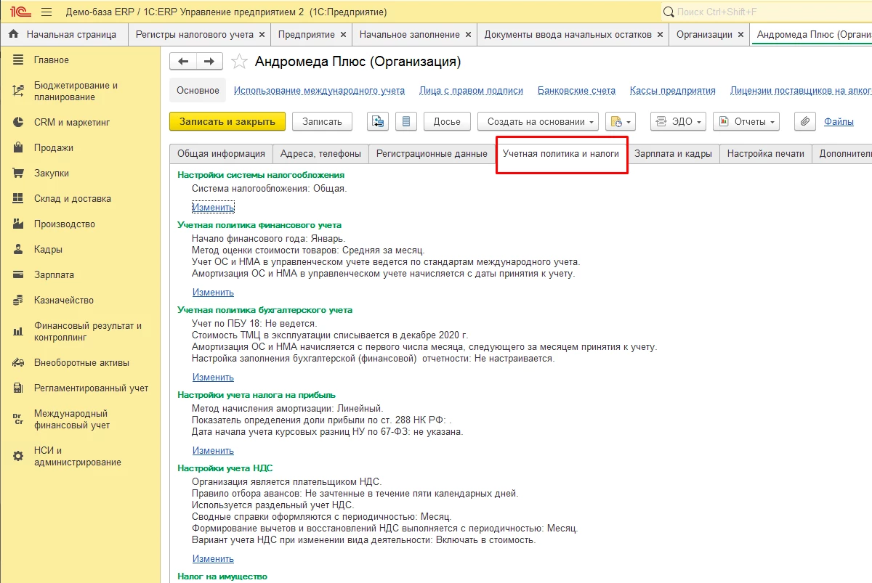This screenshot has width=872, height=583.
Task: Close Документы ввода начальных остатков tab
Action: [x=660, y=34]
